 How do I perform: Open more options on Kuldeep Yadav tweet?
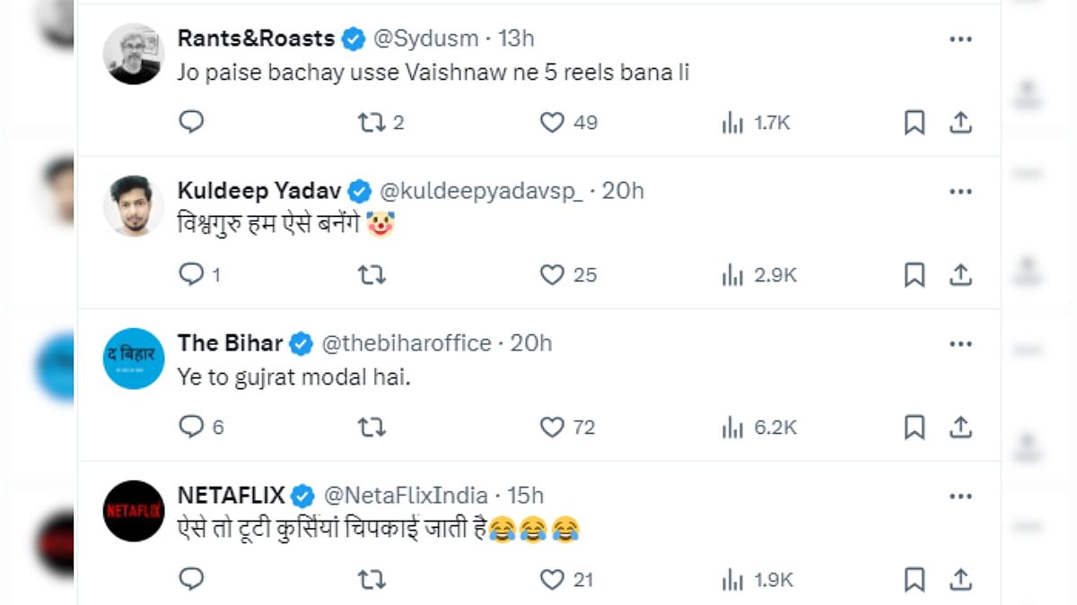click(960, 192)
